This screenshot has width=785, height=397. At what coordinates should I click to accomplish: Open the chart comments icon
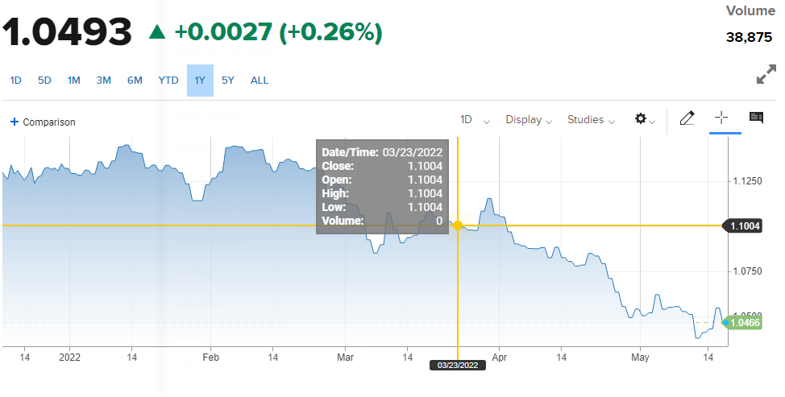tap(756, 118)
